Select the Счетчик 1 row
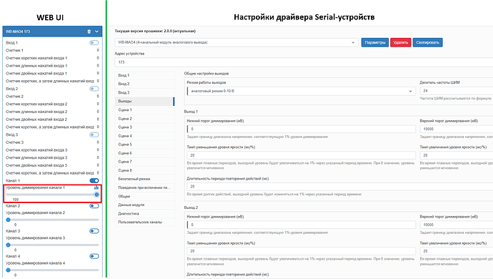 coord(52,50)
